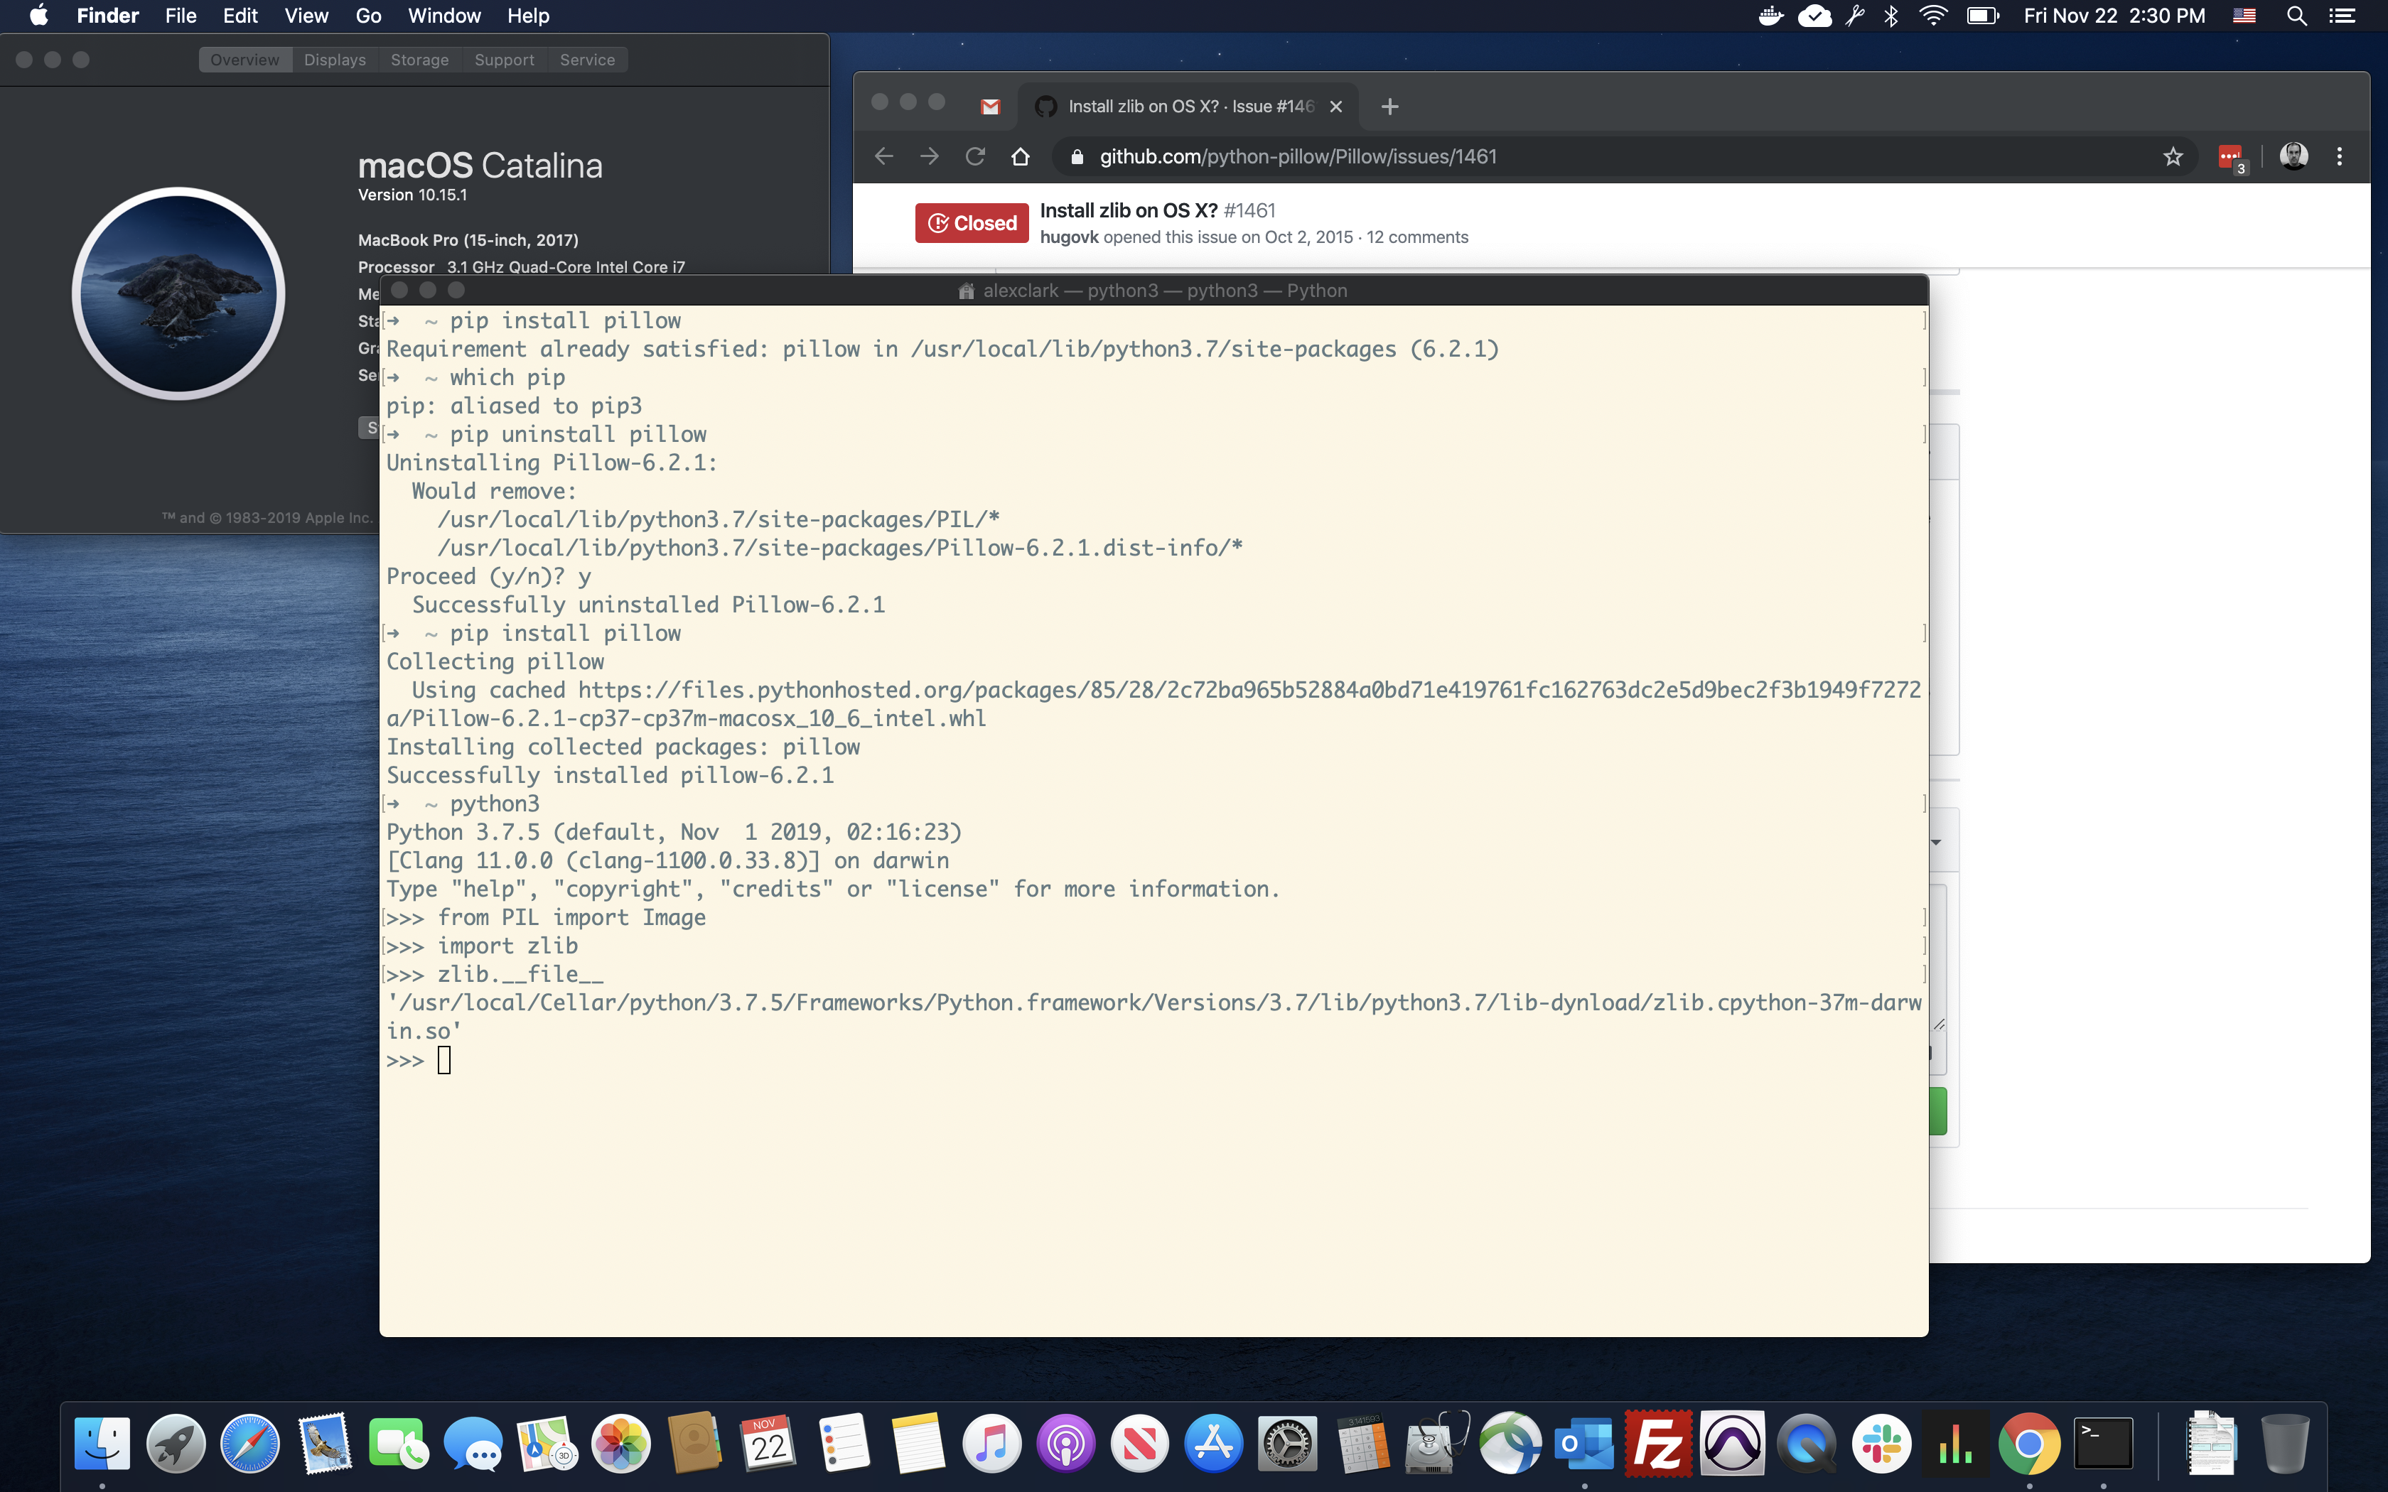Viewport: 2388px width, 1492px height.
Task: Open FileZilla from the Dock
Action: point(1659,1444)
